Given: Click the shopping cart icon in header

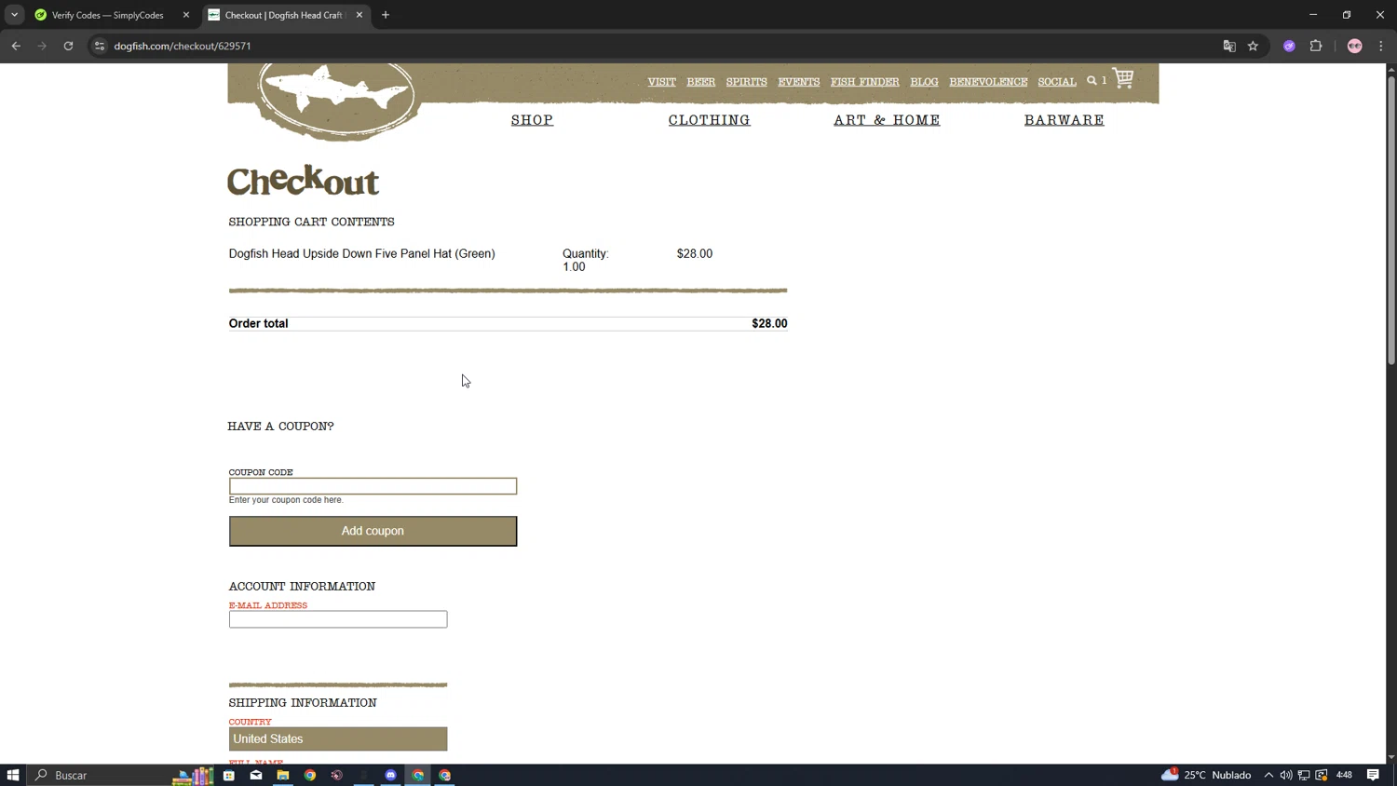Looking at the screenshot, I should click(1123, 79).
